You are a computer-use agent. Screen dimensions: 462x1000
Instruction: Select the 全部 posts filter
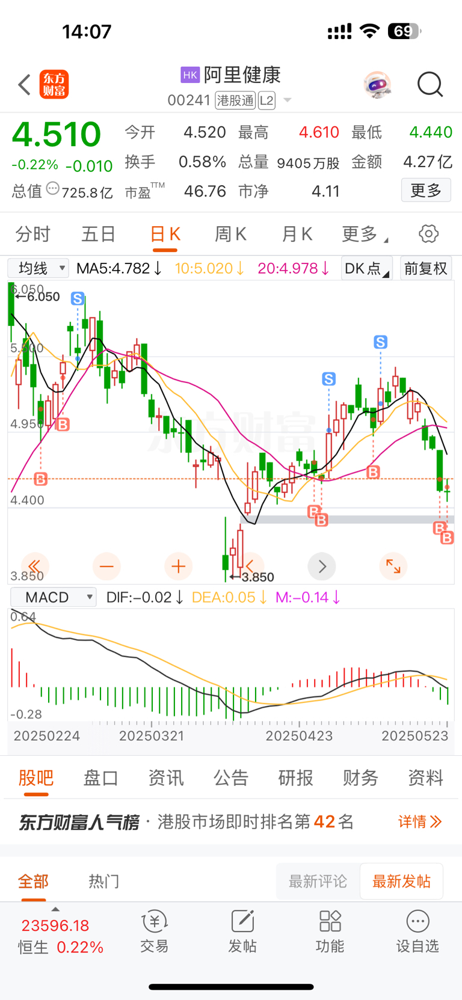click(x=33, y=882)
